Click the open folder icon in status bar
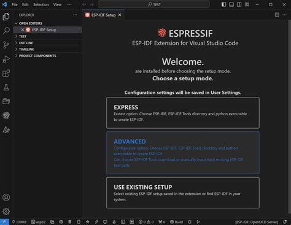291x225 pixels. coord(52,222)
